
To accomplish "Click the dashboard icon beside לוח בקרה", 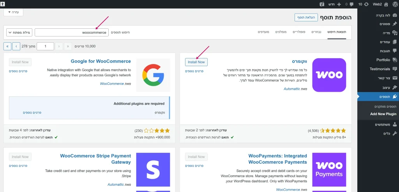I will click(395, 15).
